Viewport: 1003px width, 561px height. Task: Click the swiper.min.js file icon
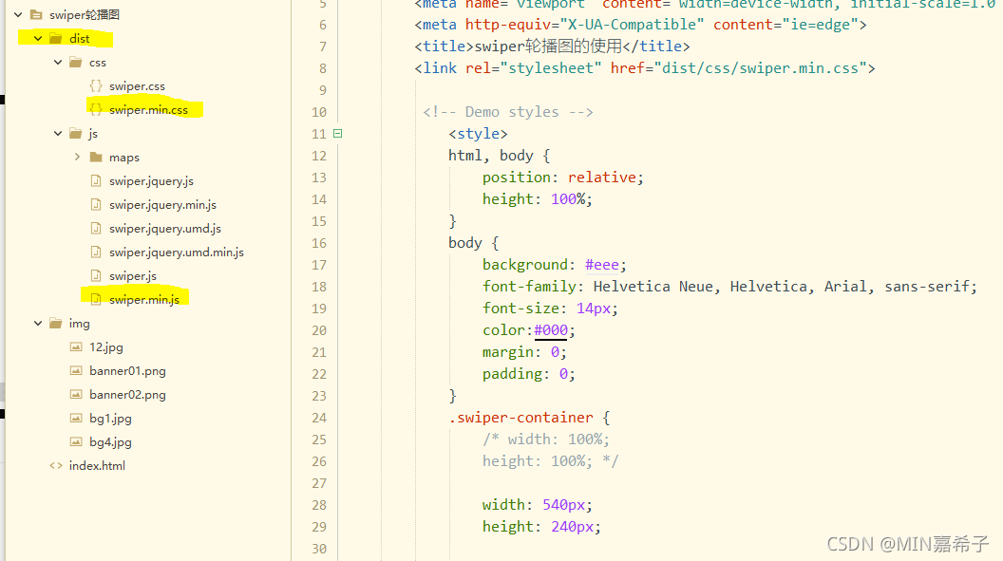[96, 299]
